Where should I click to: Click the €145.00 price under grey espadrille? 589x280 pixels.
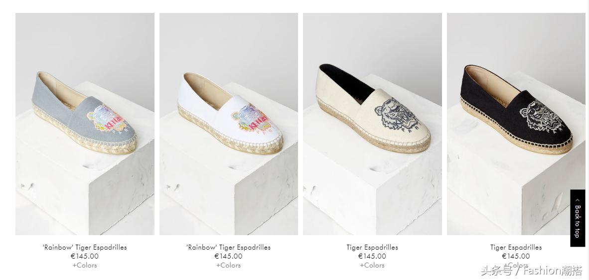pos(85,257)
